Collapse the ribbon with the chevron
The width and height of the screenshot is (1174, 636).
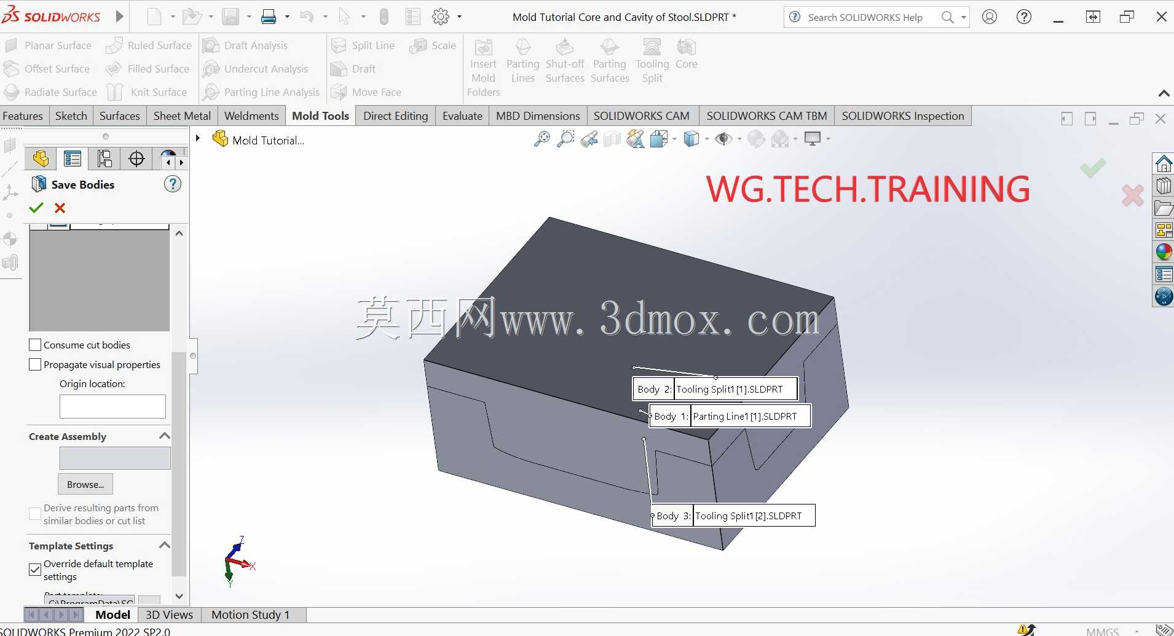point(1164,93)
